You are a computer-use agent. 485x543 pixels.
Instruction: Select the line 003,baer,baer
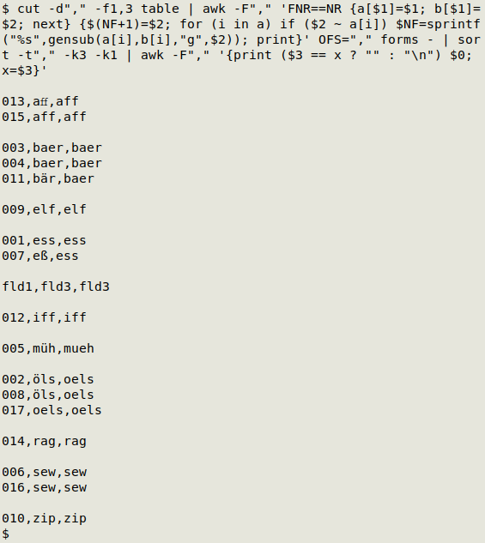52,148
